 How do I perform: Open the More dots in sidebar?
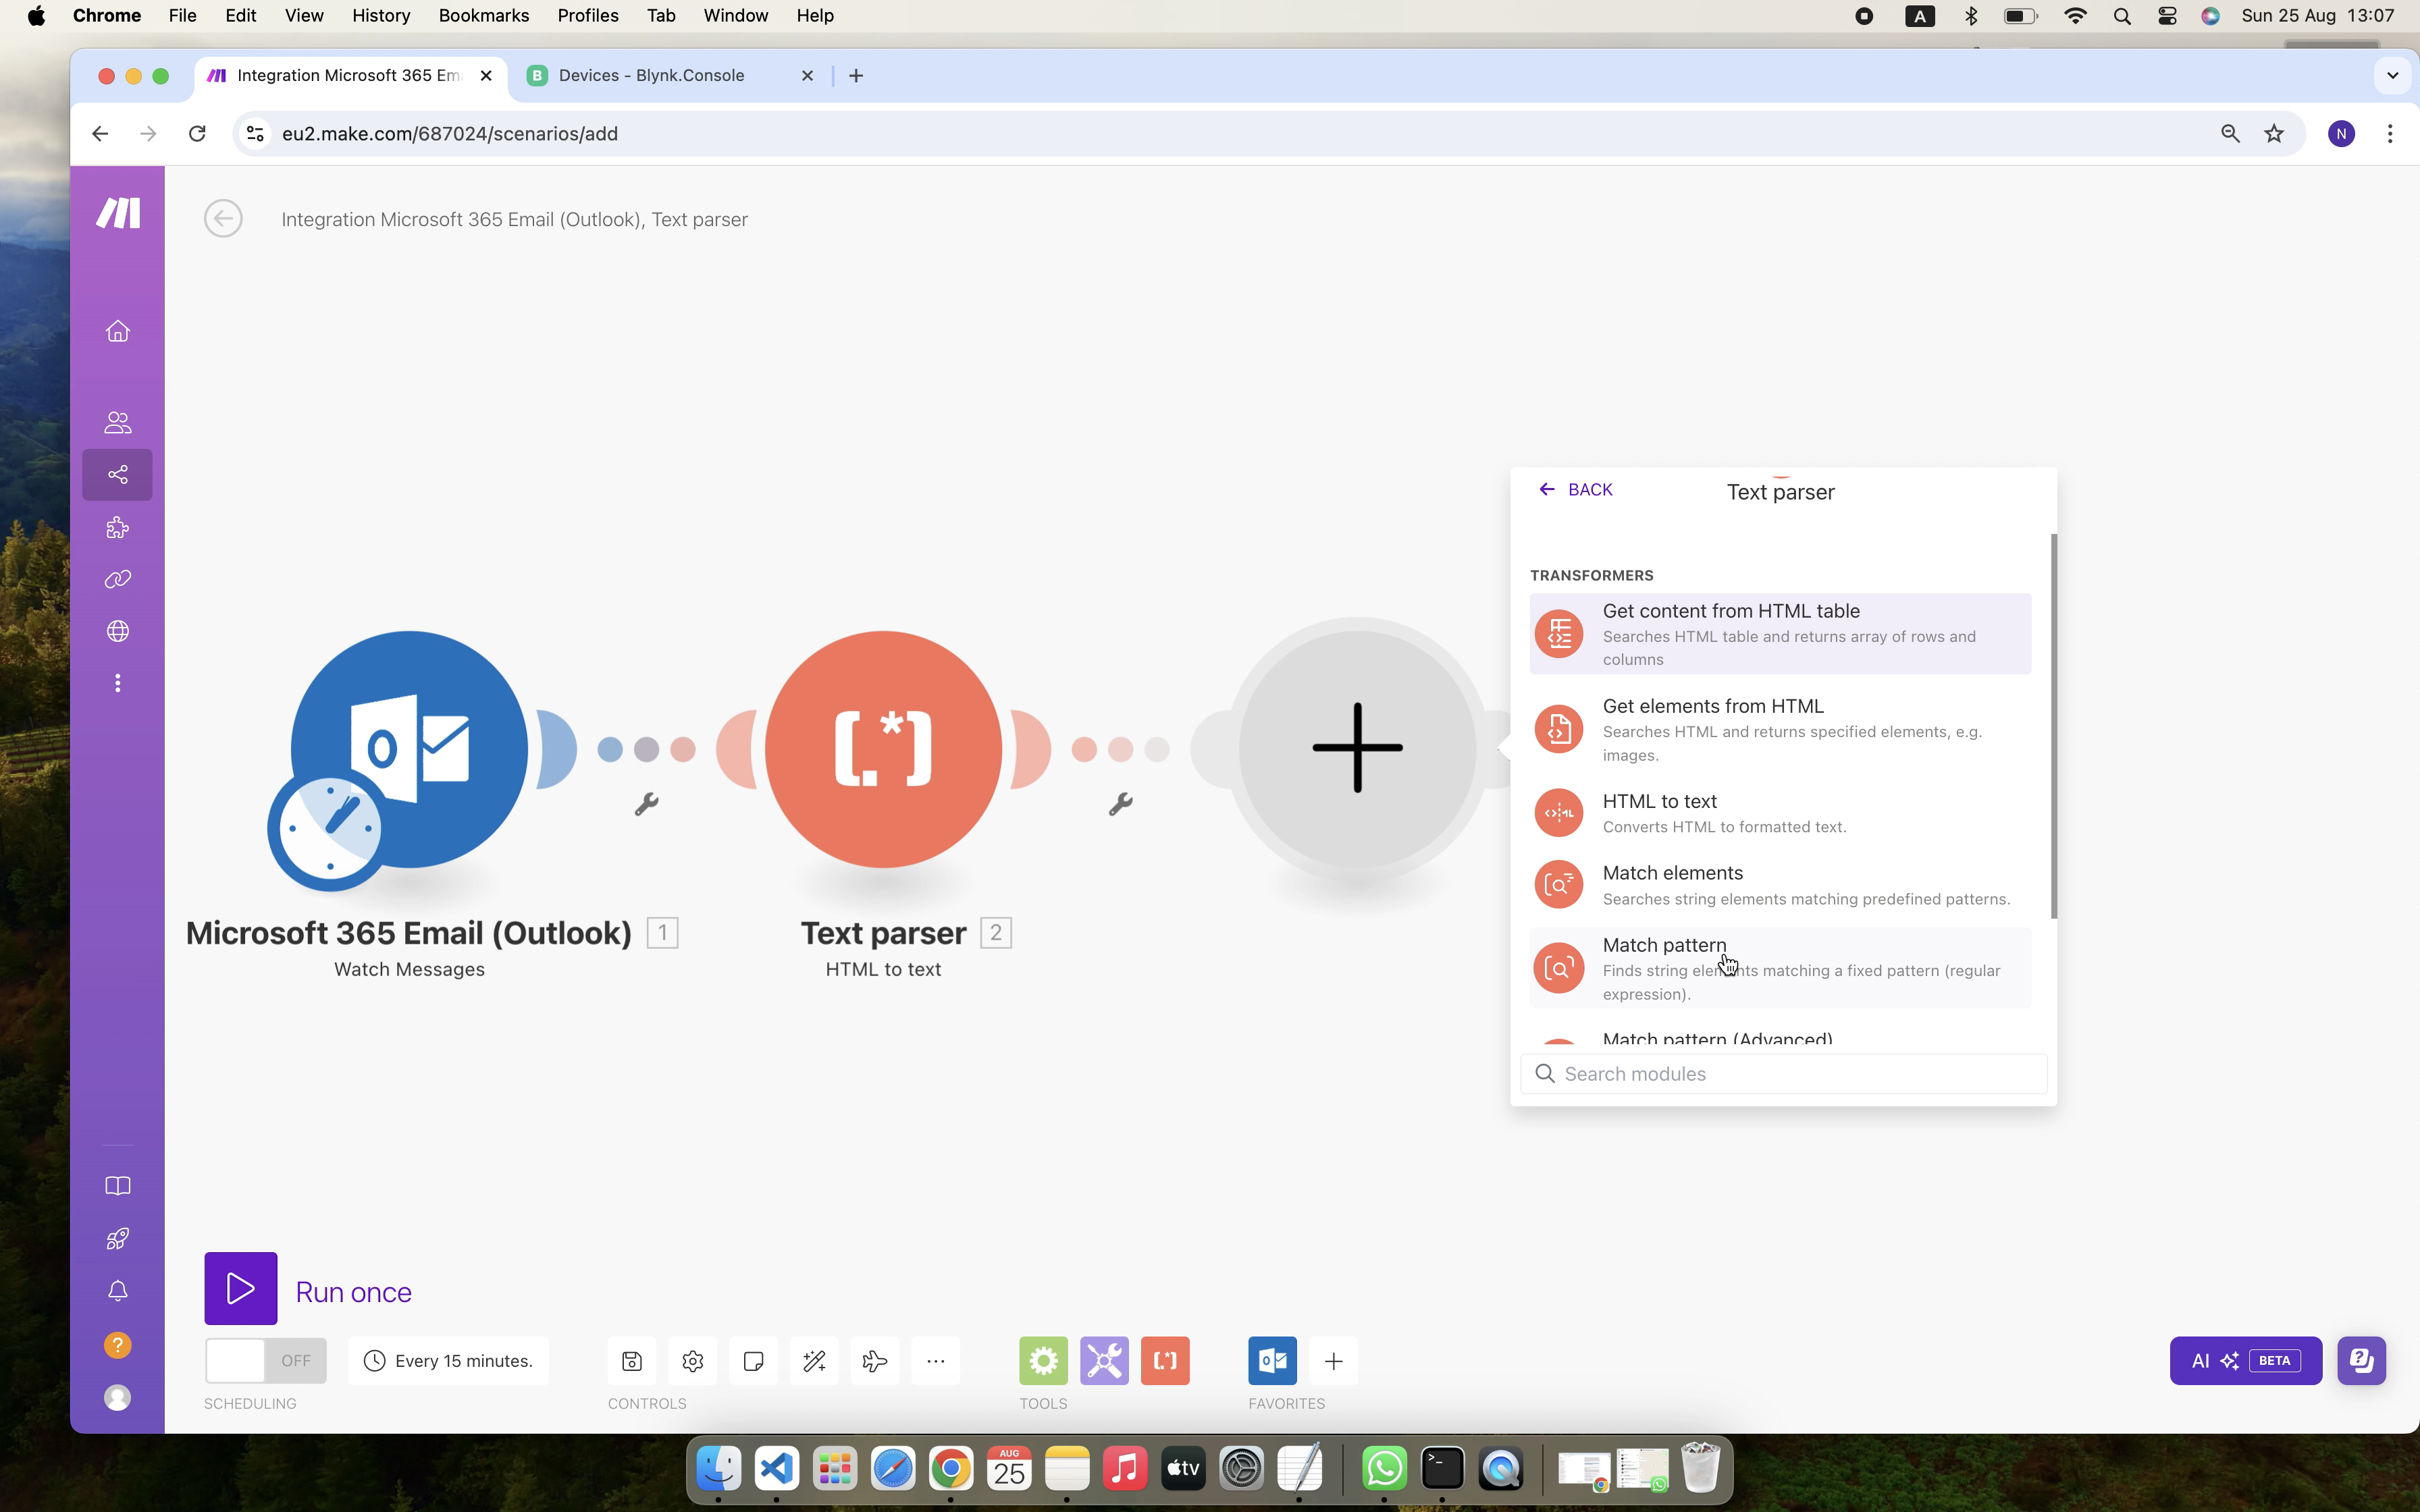[x=118, y=683]
